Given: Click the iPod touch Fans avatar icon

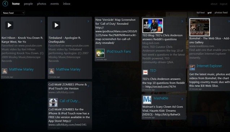Looking at the screenshot, I should [100, 53].
